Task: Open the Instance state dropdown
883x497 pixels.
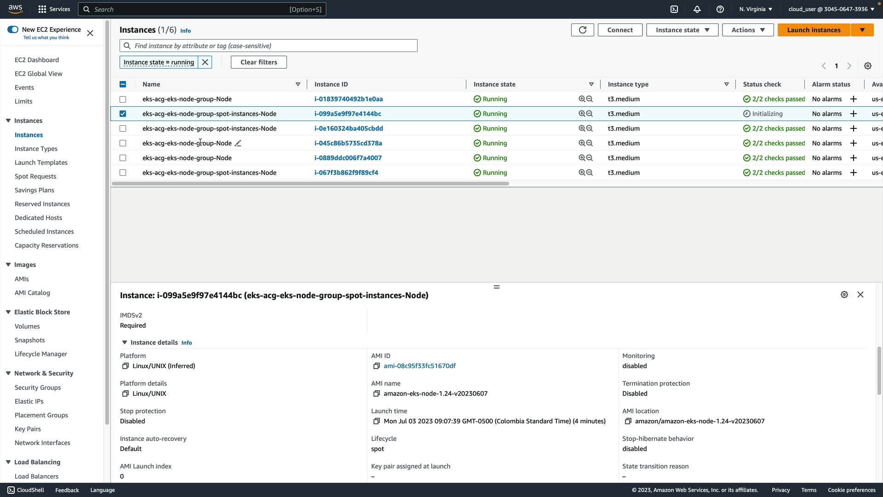Action: point(682,30)
